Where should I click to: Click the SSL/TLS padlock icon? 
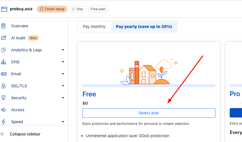(3, 86)
